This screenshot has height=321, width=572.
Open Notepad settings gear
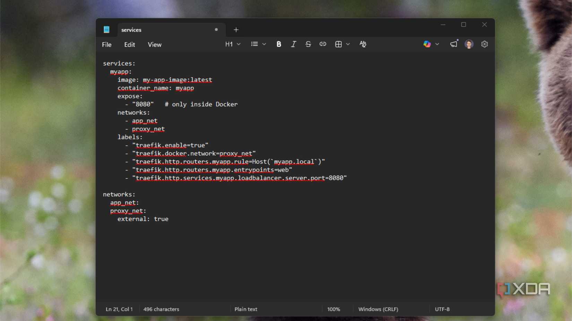tap(484, 44)
